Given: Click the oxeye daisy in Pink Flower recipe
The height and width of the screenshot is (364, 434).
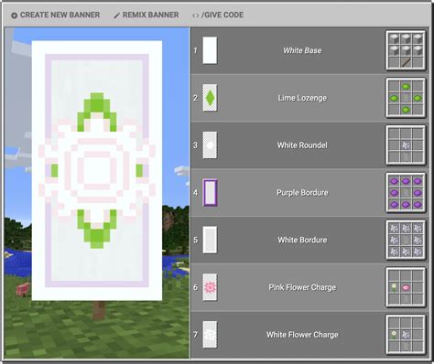Looking at the screenshot, I should click(394, 287).
